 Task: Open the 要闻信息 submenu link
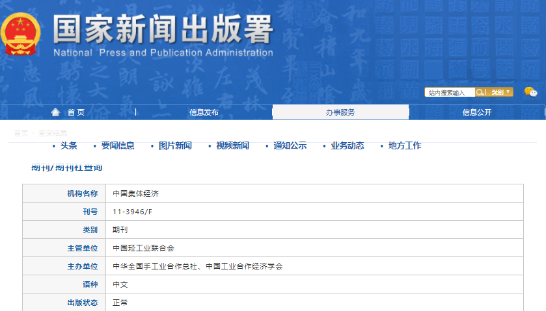click(118, 145)
